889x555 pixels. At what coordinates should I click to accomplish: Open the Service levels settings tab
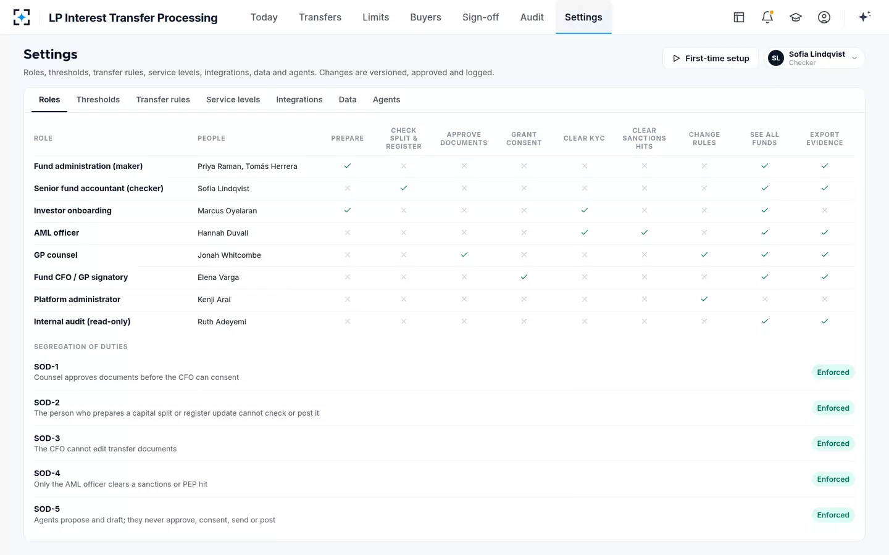coord(233,100)
